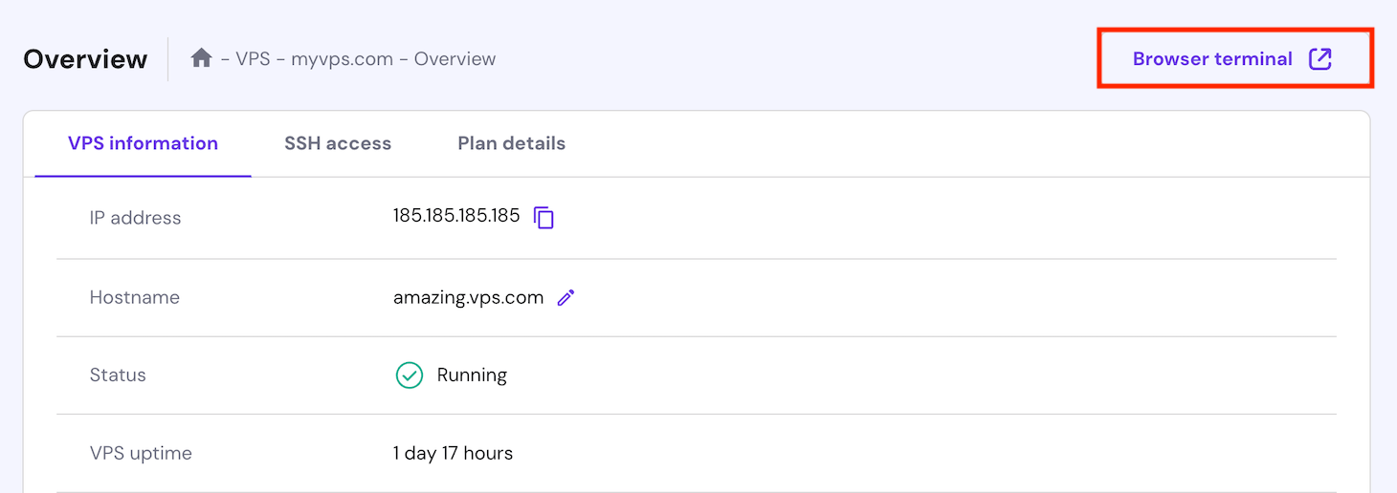
Task: Click the VPS uptime row label
Action: pyautogui.click(x=141, y=453)
